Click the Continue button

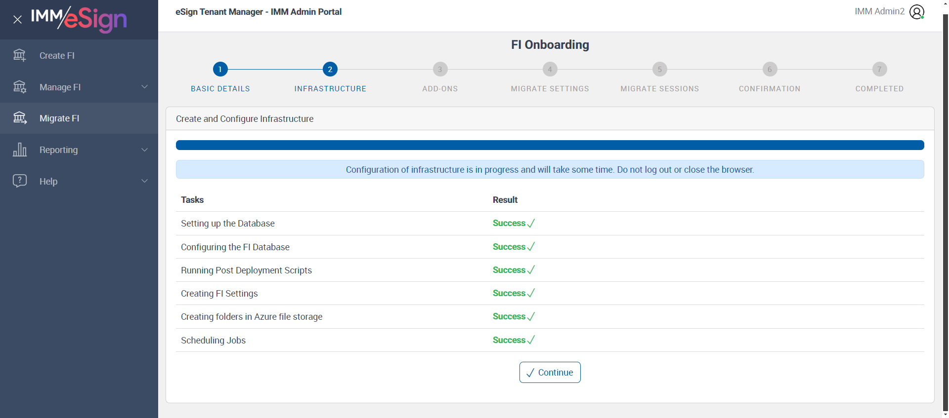[x=550, y=373]
